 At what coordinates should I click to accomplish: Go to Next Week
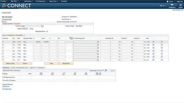click(x=79, y=26)
